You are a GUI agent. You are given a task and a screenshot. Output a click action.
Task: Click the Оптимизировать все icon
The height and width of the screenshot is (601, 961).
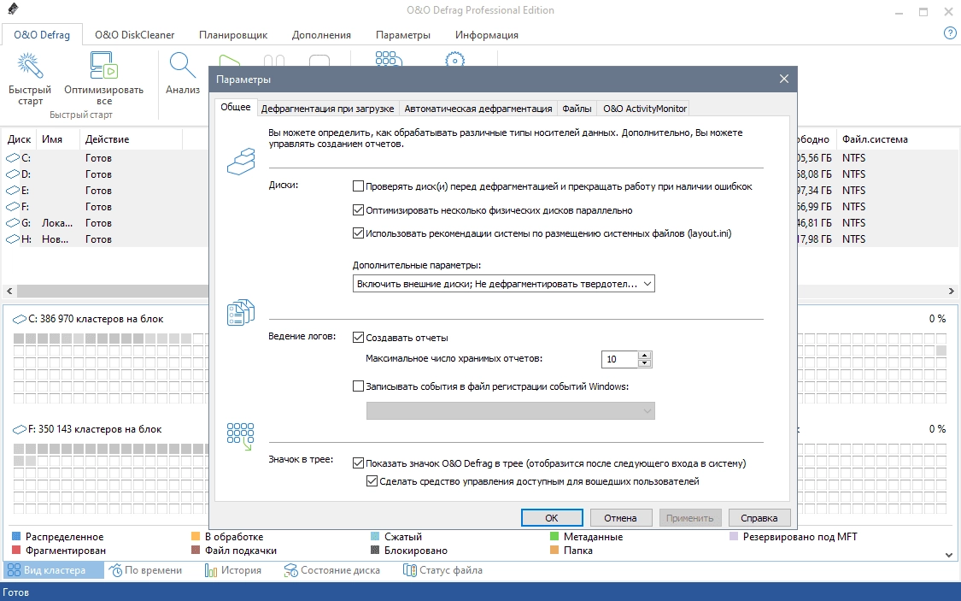(103, 66)
